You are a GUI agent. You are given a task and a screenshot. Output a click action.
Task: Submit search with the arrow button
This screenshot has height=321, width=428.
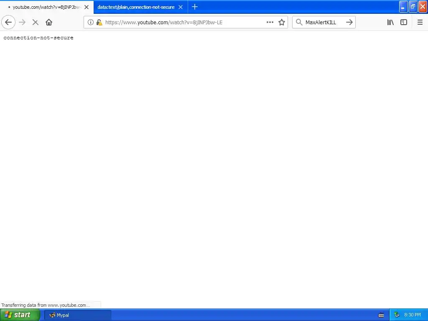pyautogui.click(x=349, y=23)
